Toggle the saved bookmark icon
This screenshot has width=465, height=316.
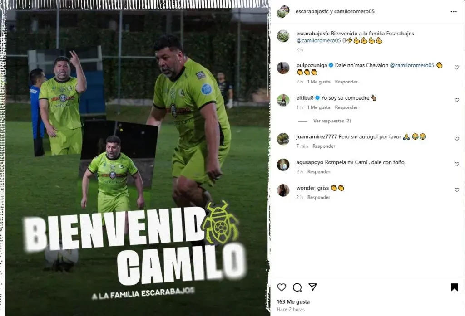point(454,287)
